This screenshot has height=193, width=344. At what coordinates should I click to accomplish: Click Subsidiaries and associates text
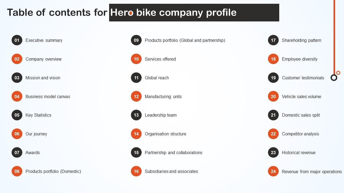[x=171, y=171]
